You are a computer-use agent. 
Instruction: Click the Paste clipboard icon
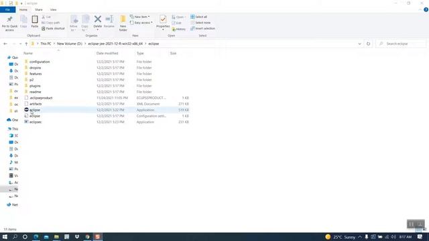35,19
